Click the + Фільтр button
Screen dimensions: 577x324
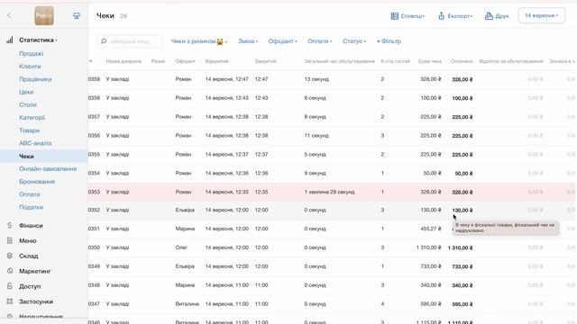click(x=389, y=41)
